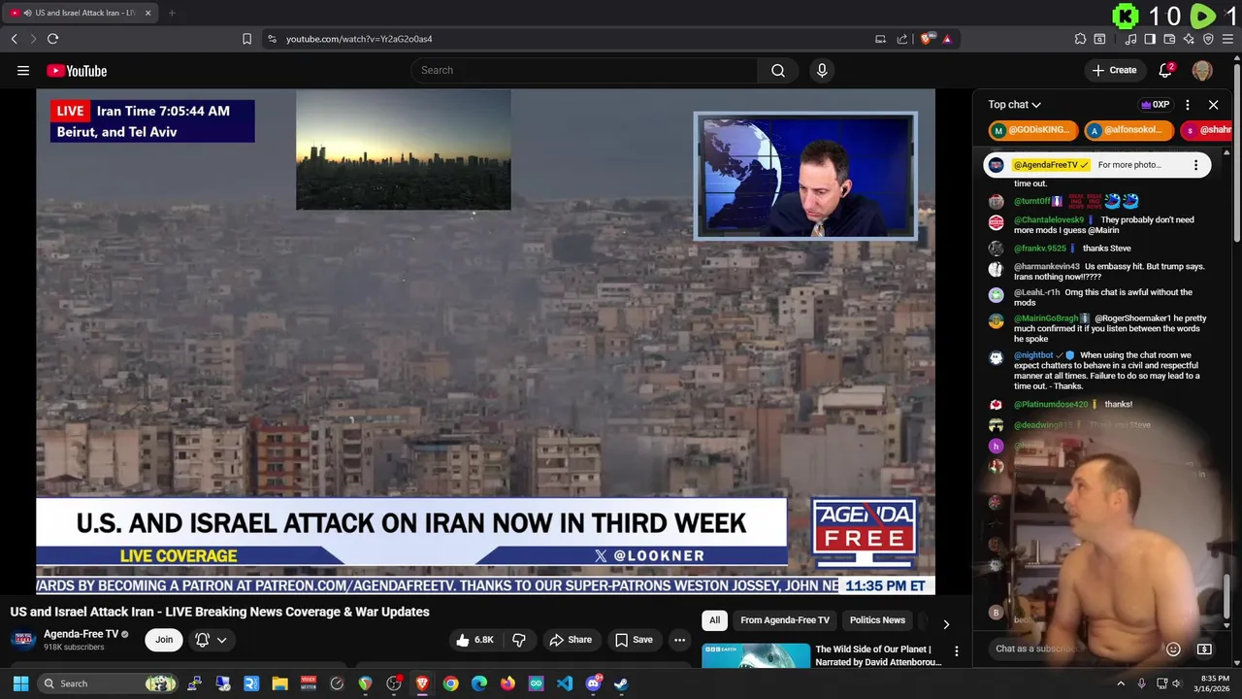Start voice search with the microphone icon

click(x=822, y=70)
